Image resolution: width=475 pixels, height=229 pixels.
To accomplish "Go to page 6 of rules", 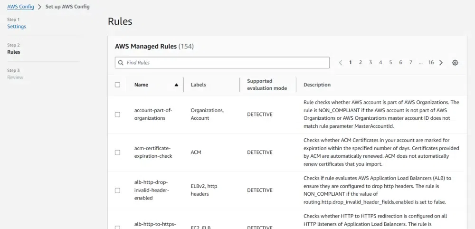I will (400, 62).
